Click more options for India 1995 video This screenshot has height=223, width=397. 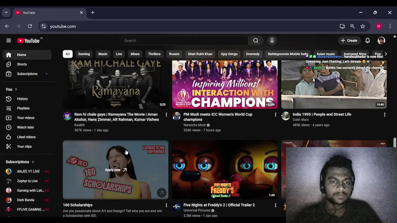pos(385,115)
